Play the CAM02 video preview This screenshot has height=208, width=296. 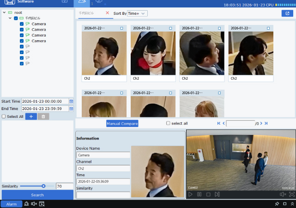190,195
